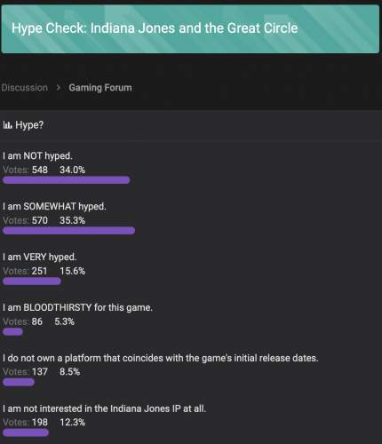Image resolution: width=382 pixels, height=444 pixels.
Task: Choose the 'do not own a platform' option
Action: point(161,358)
